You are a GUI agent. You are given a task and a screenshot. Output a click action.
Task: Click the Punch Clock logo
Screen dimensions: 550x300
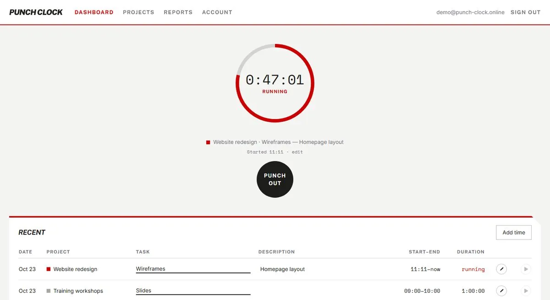tap(36, 12)
